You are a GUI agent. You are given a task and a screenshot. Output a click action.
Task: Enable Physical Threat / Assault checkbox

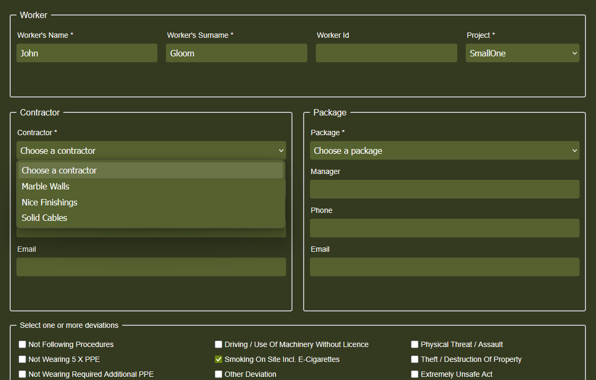(415, 344)
